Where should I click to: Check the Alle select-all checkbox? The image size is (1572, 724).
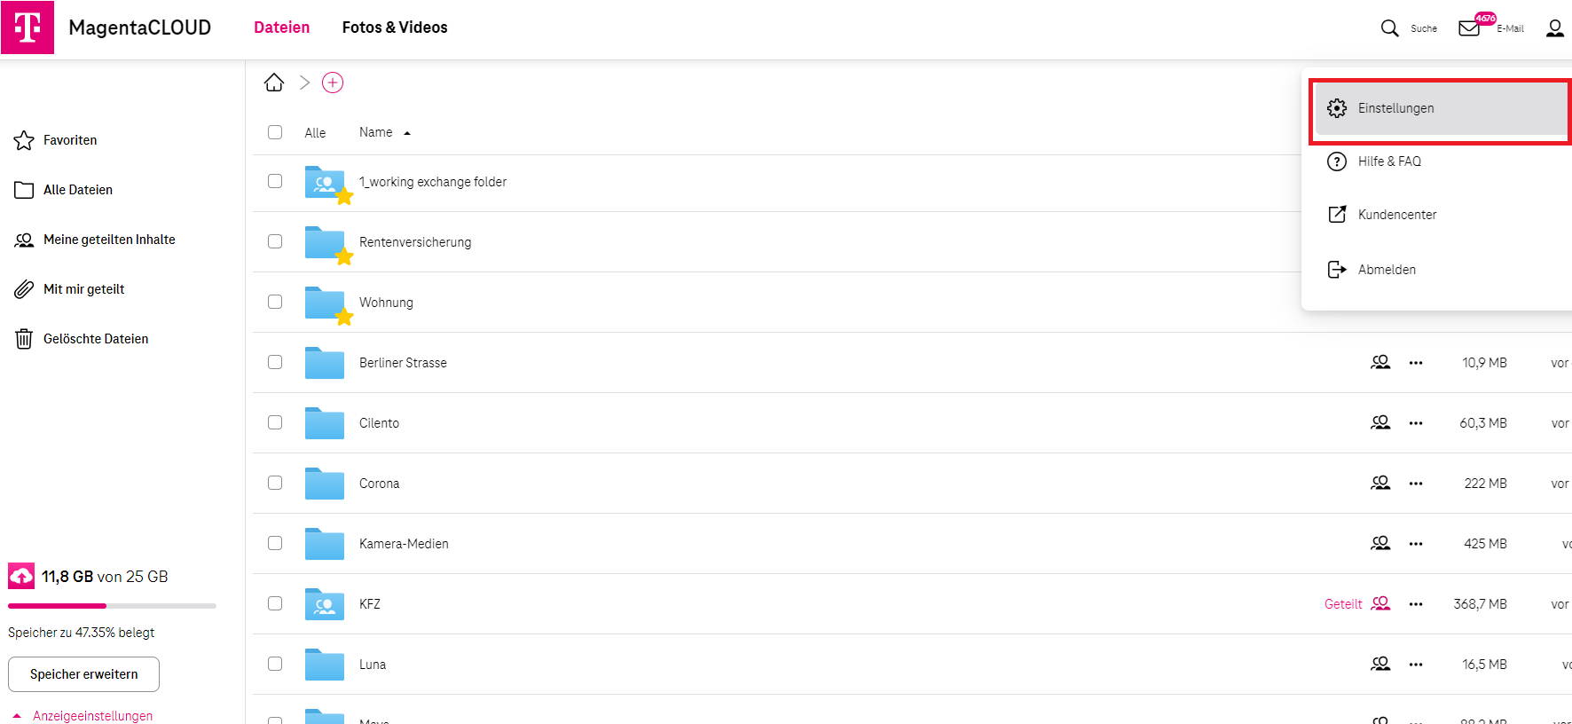coord(275,132)
